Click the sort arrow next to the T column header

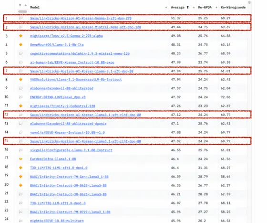26,5
